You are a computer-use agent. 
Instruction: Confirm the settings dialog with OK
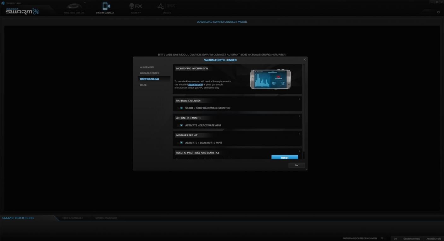[x=296, y=165]
